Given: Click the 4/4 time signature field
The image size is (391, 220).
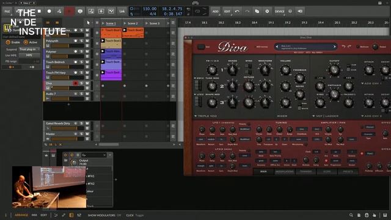Looking at the screenshot, I should pyautogui.click(x=152, y=13).
